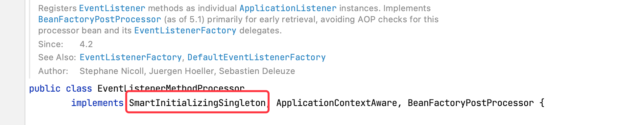Click the public keyword in declaration

click(x=45, y=88)
